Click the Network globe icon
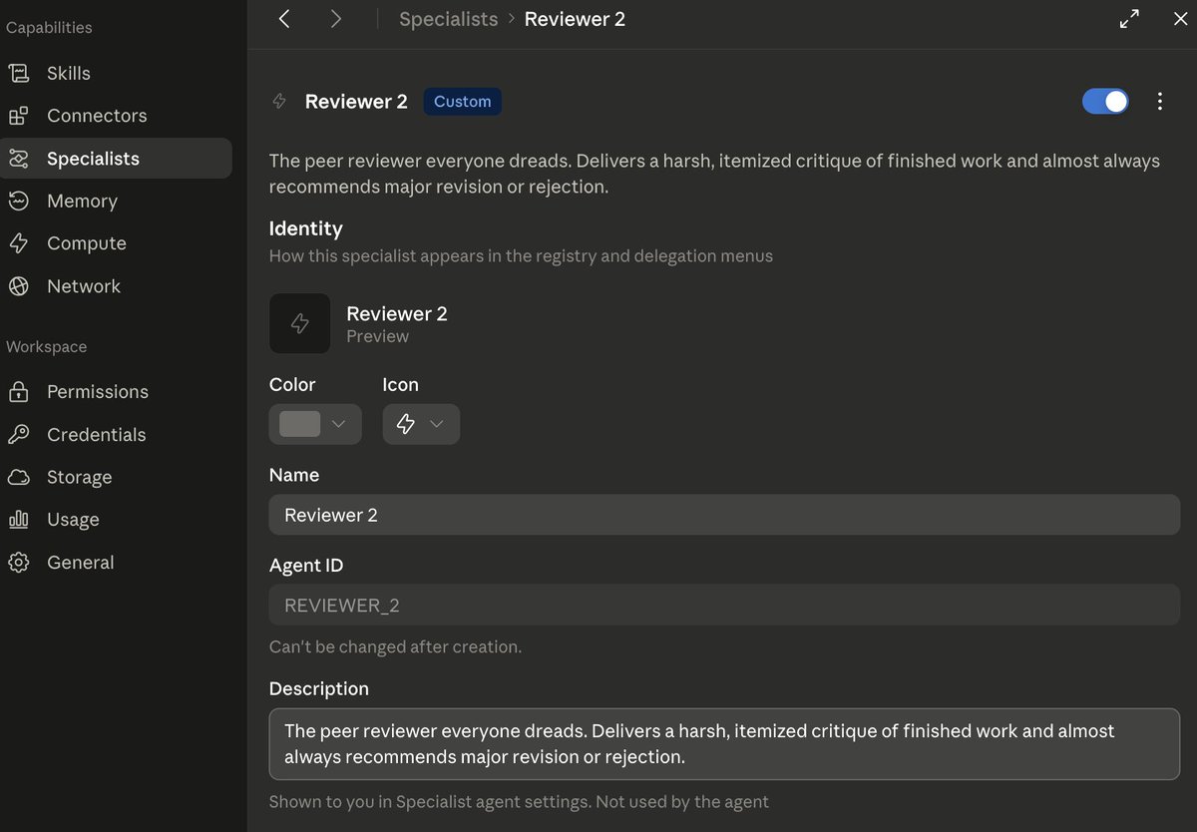 pos(18,286)
